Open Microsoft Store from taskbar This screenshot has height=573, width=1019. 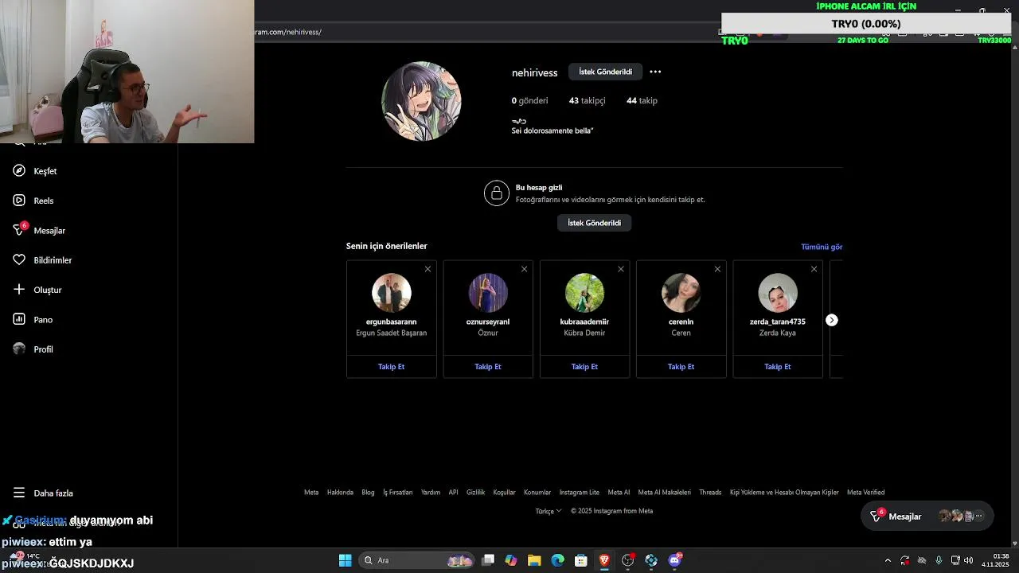pyautogui.click(x=581, y=560)
